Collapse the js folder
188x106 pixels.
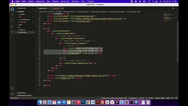19,27
